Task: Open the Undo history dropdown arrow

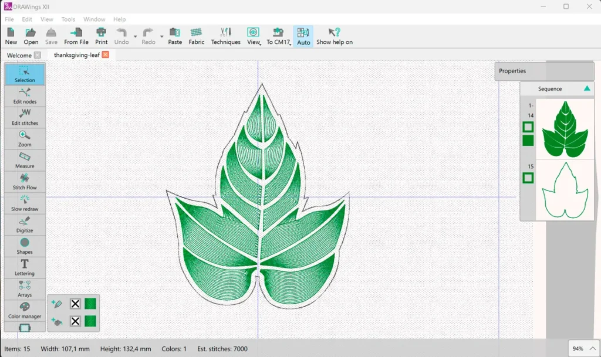Action: point(136,36)
